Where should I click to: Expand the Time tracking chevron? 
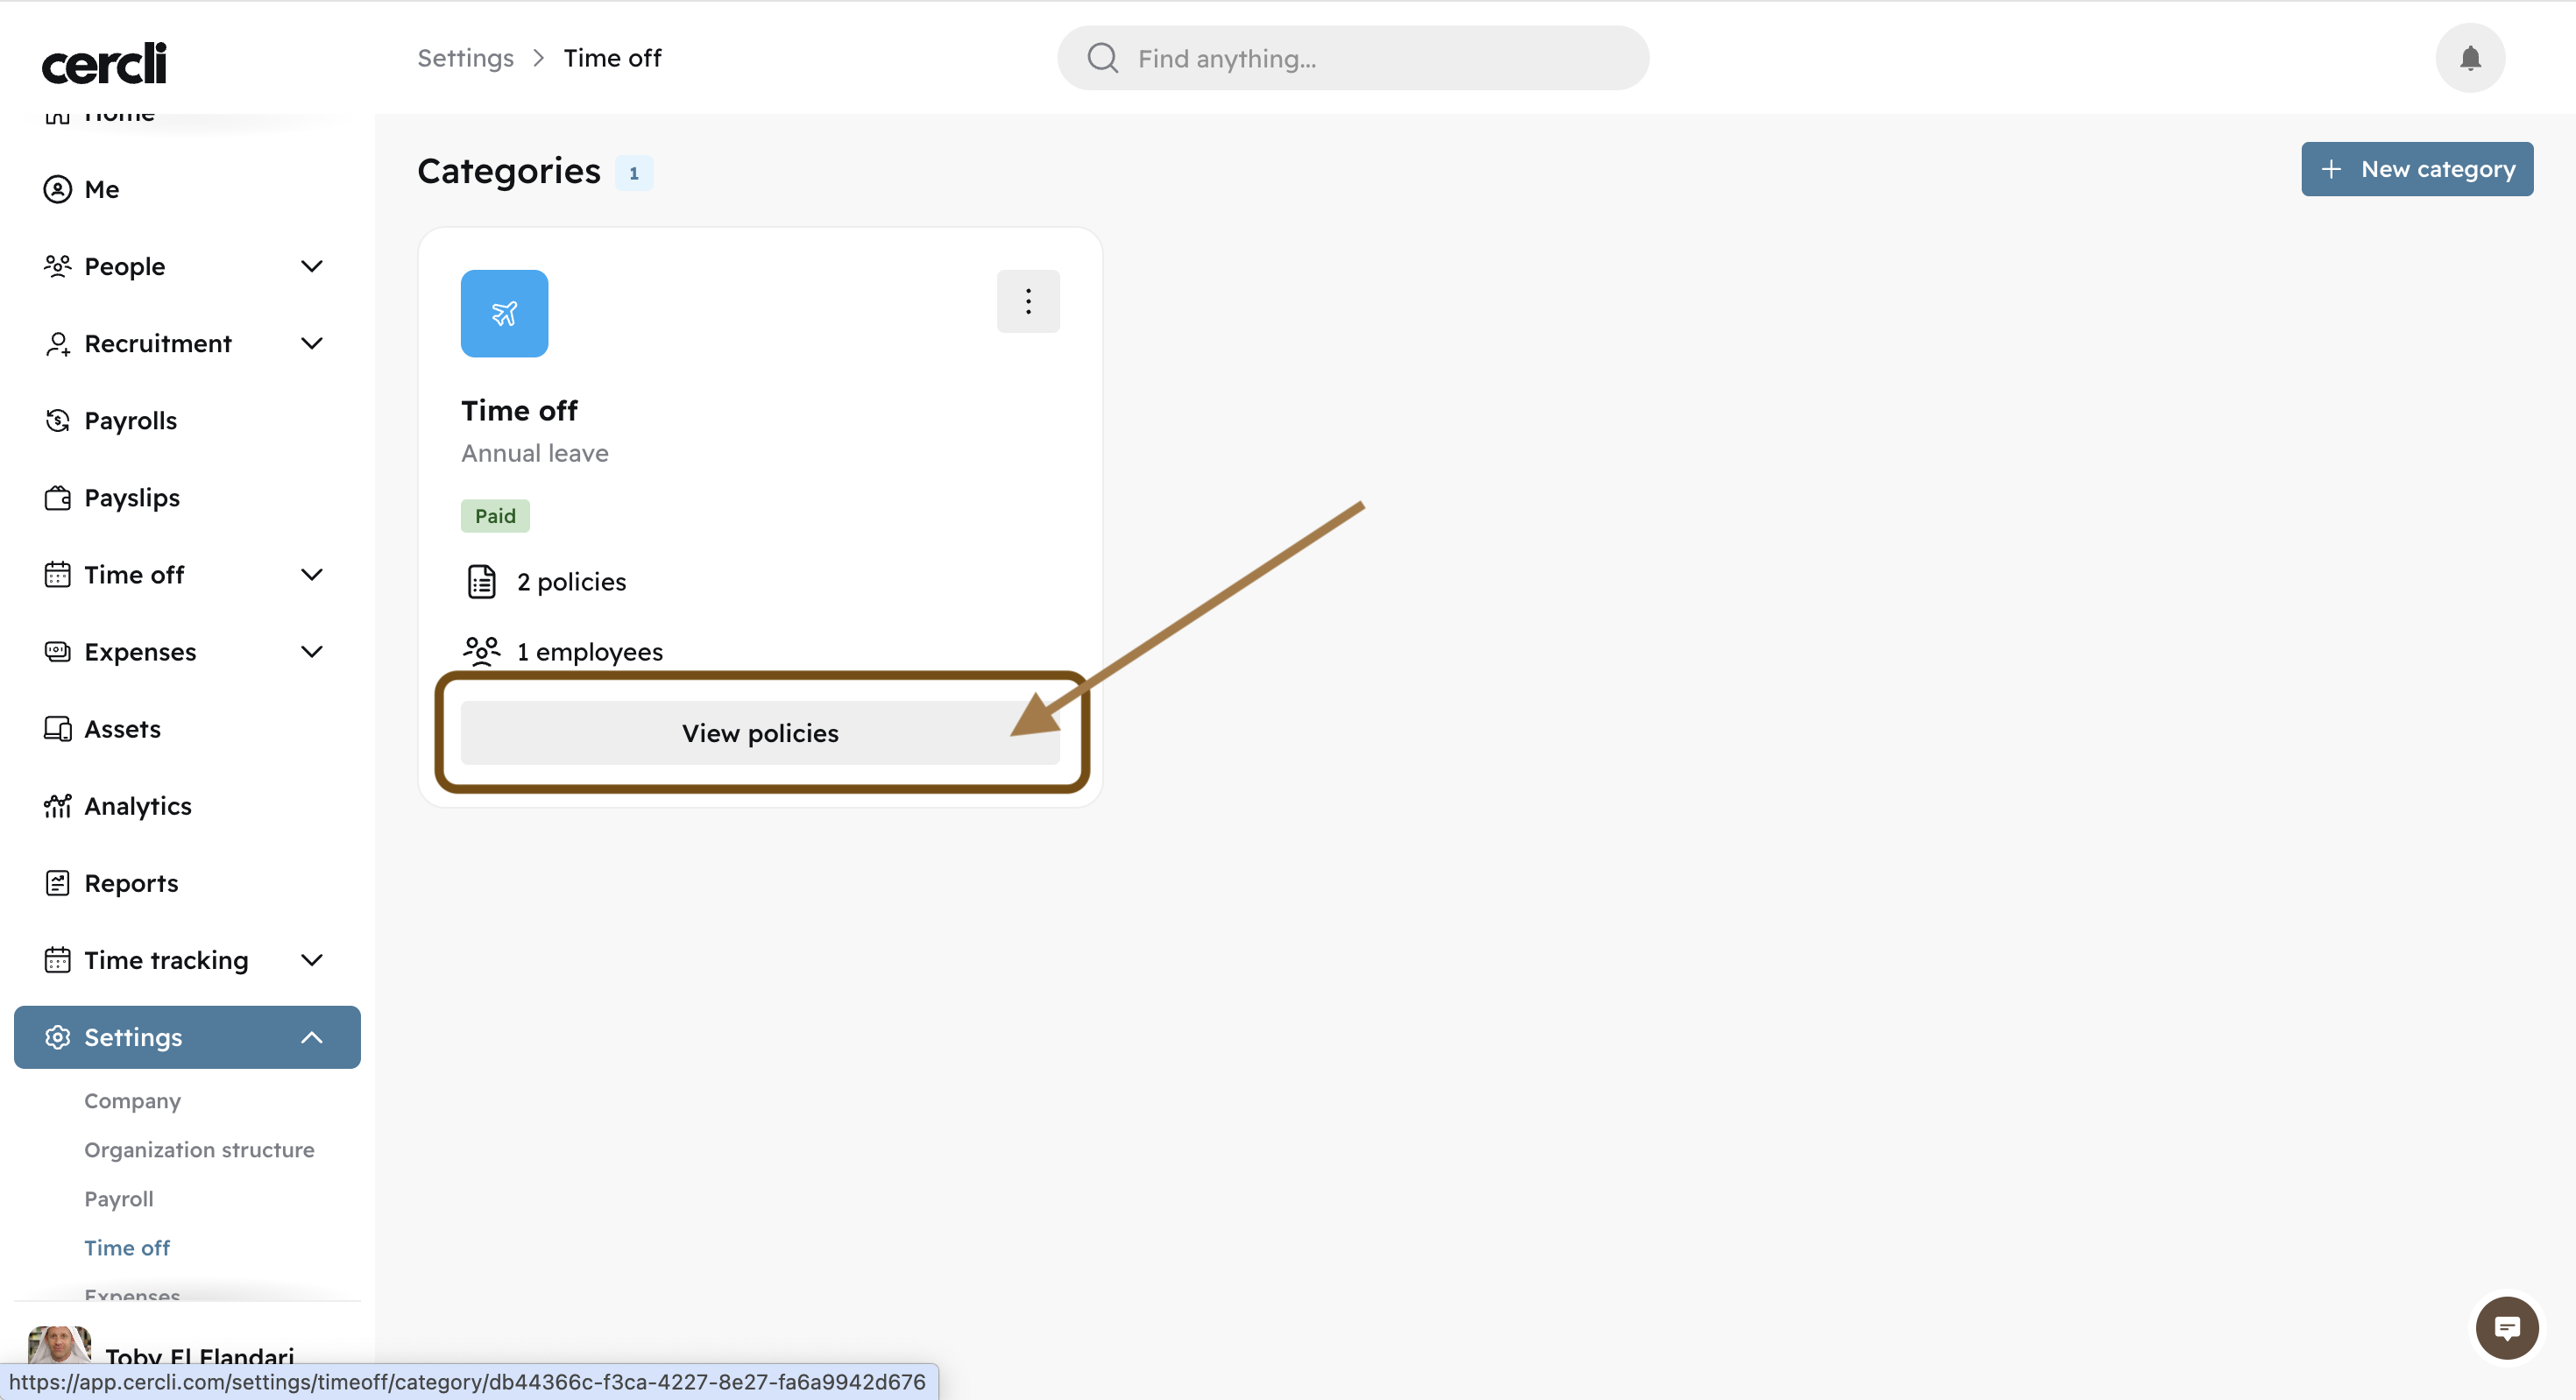[312, 960]
